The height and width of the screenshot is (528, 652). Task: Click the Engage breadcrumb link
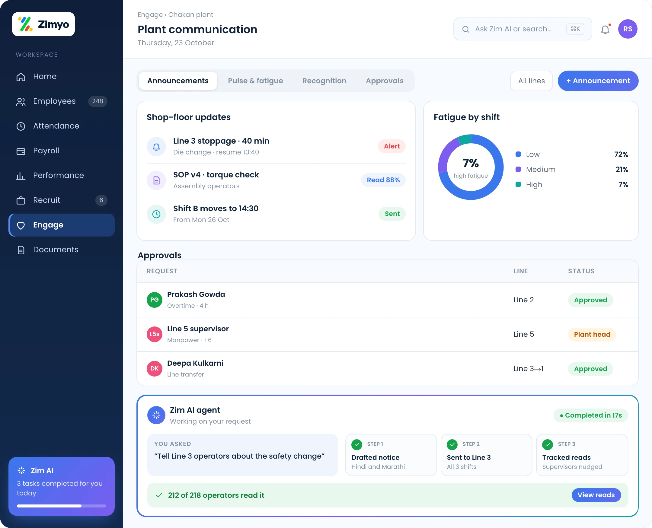(x=150, y=14)
